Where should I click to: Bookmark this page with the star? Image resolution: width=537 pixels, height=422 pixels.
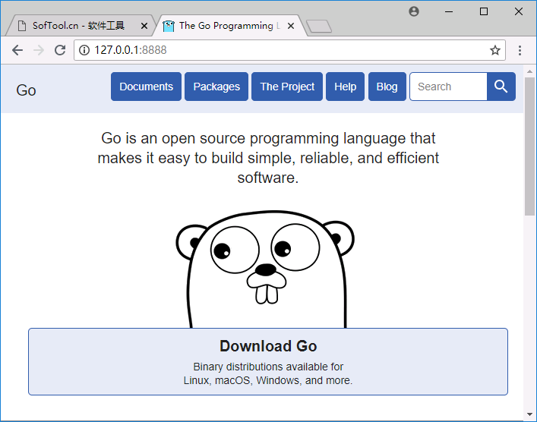(495, 50)
